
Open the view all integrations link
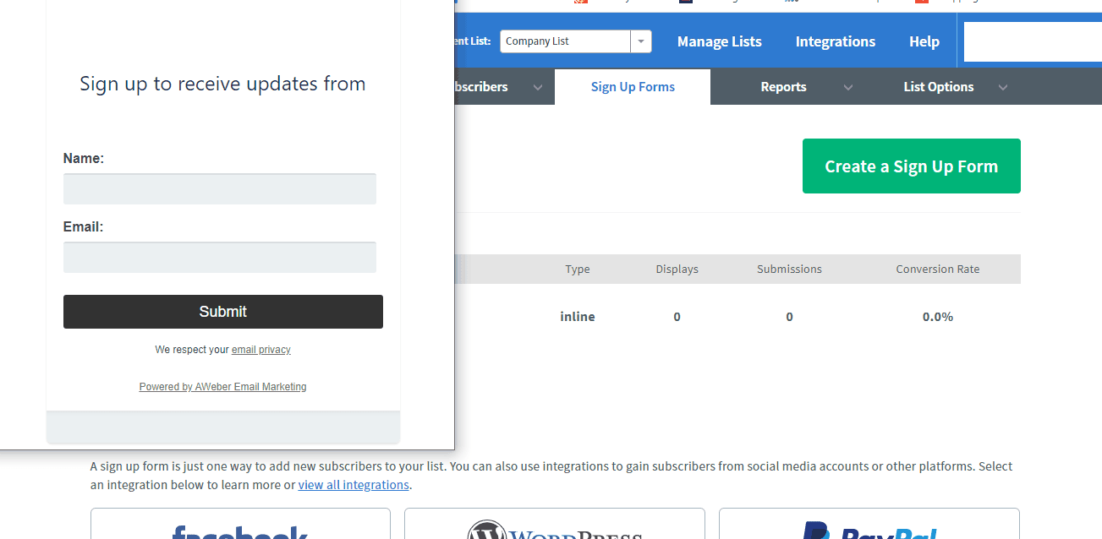(x=354, y=485)
